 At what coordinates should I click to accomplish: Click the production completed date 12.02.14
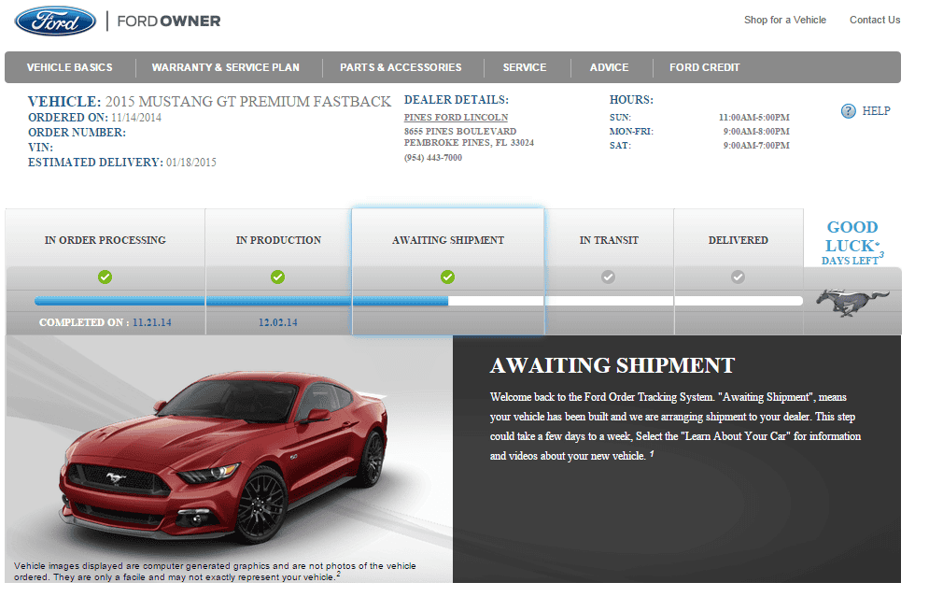(278, 322)
